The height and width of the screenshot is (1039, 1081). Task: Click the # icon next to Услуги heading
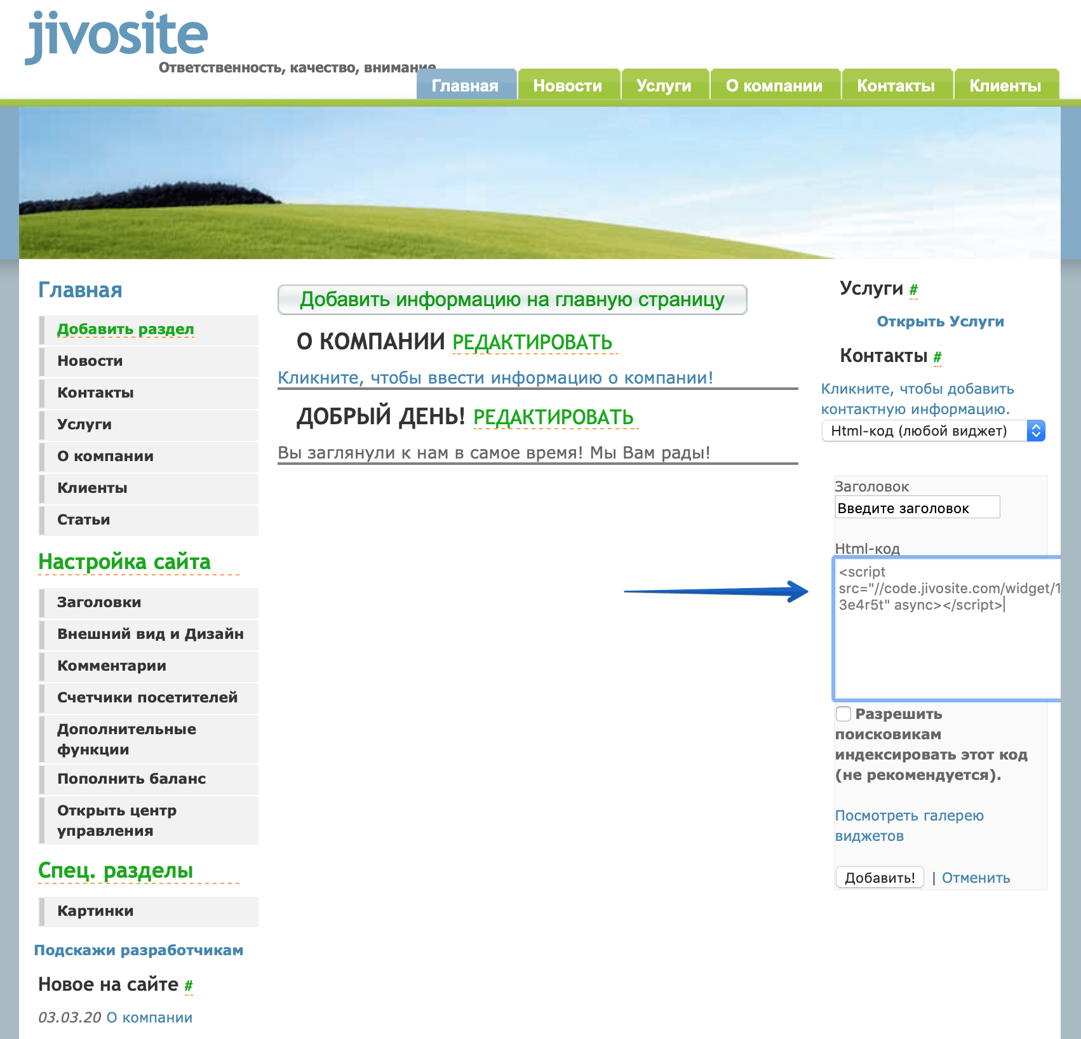pos(913,290)
